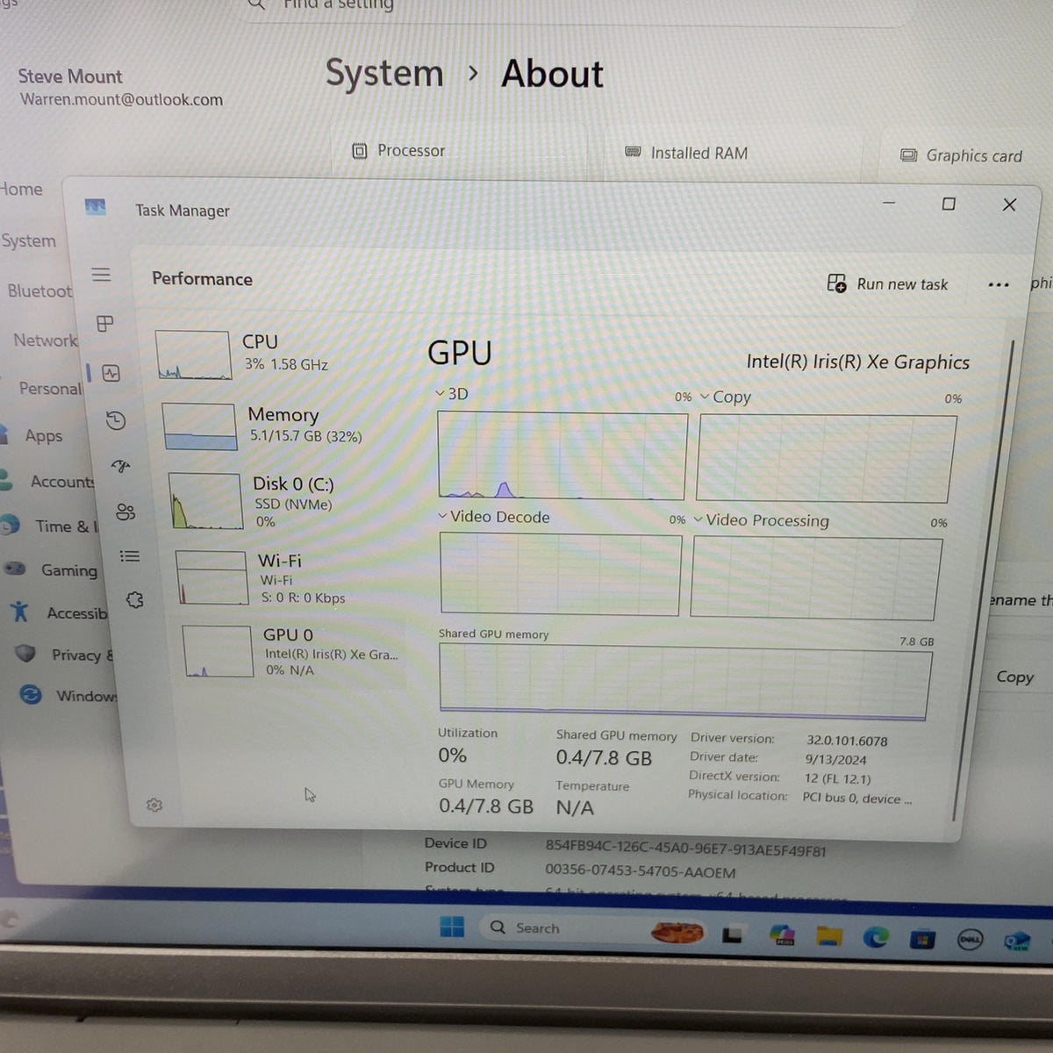Select the GPU 0 performance entry

coord(290,651)
